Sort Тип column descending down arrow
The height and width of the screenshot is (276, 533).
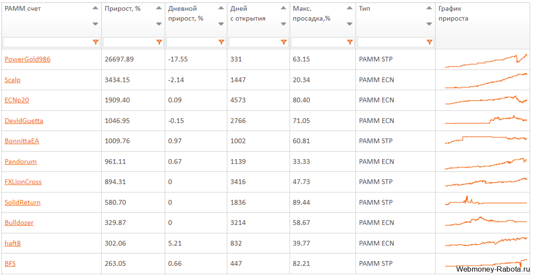(429, 24)
